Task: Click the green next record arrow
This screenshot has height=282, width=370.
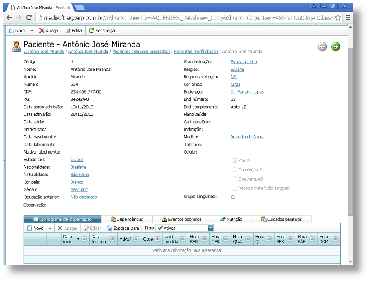Action: pos(335,47)
